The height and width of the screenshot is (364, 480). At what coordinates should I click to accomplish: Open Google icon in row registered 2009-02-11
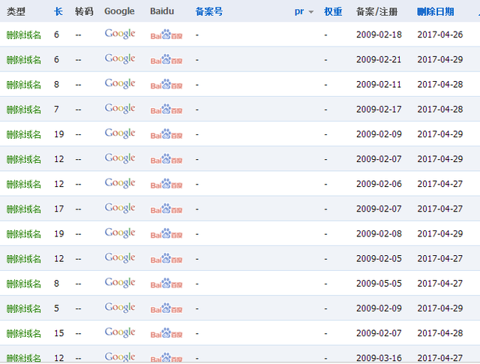pyautogui.click(x=120, y=83)
